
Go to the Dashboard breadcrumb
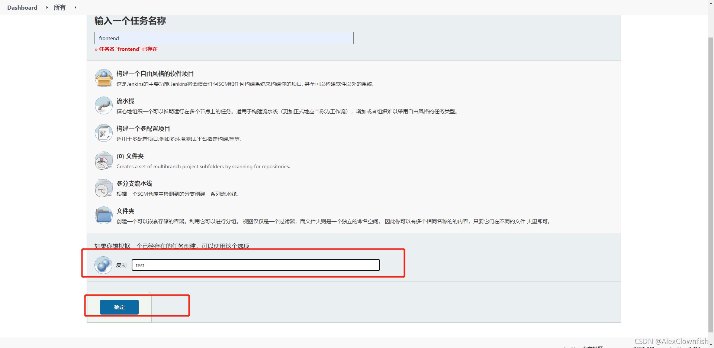(22, 7)
